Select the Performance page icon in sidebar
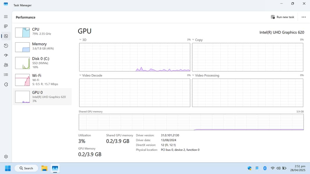310x174 pixels. click(x=6, y=36)
